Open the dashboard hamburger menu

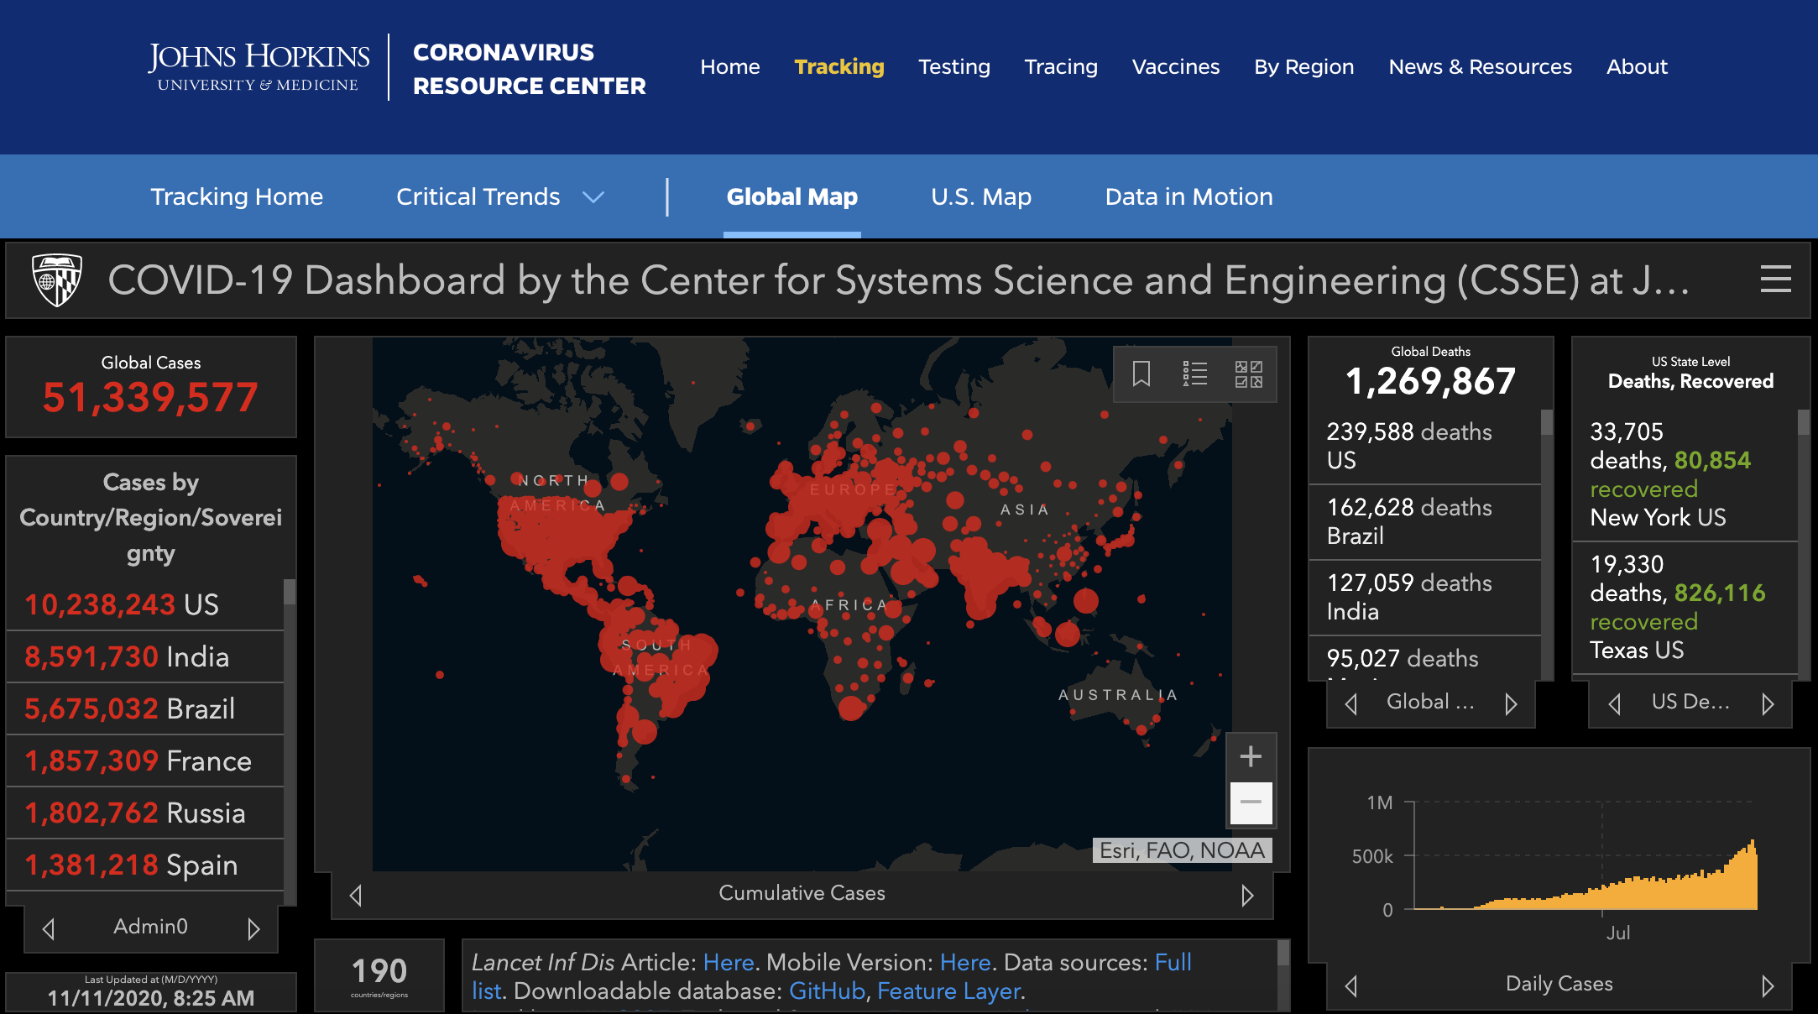[x=1775, y=280]
